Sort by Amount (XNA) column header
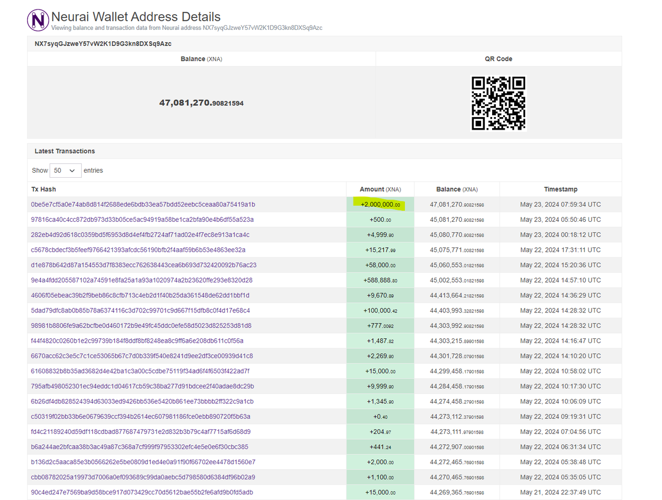This screenshot has width=662, height=500. [x=380, y=189]
